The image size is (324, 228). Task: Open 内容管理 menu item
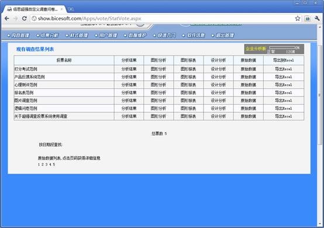pos(18,35)
